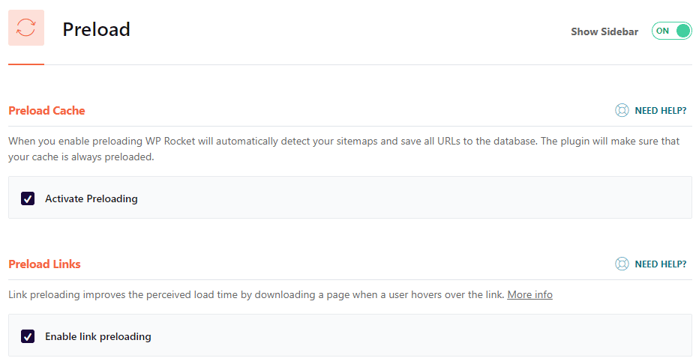Click the lifebuoy icon in Preload Links section

point(622,264)
